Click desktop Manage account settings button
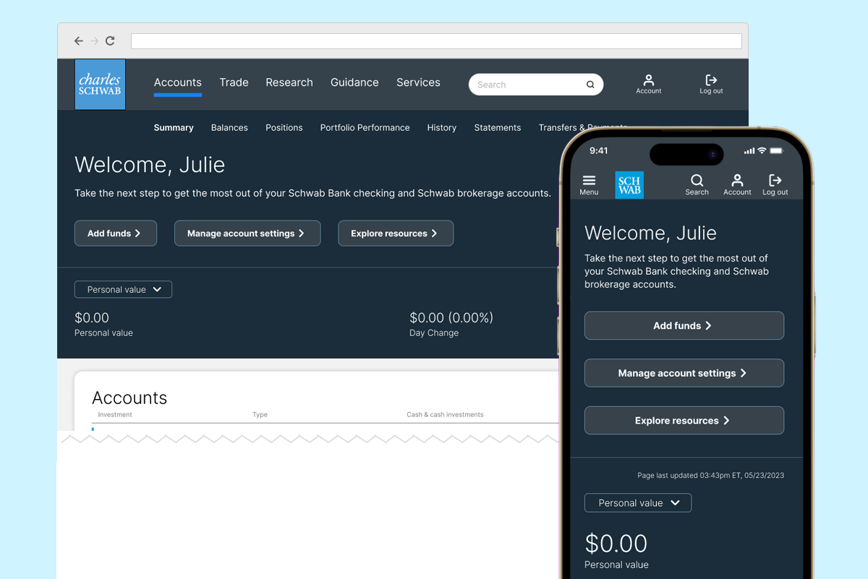Screen dimensions: 868x579 (x=247, y=233)
